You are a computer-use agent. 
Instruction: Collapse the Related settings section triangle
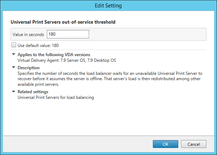coord(13,91)
